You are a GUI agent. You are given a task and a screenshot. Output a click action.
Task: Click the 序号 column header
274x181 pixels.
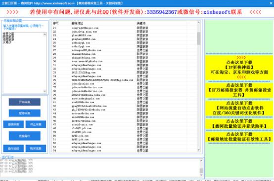coord(56,23)
